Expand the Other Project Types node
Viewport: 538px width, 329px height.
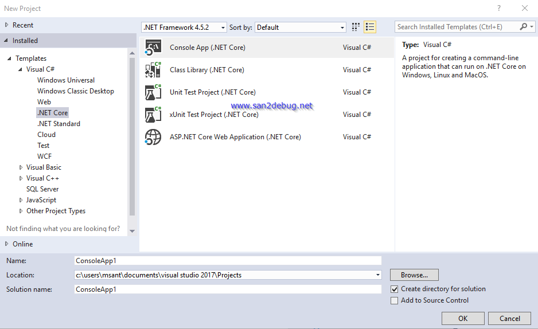pyautogui.click(x=21, y=211)
